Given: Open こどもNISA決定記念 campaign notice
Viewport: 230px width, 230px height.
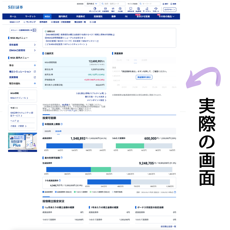Looking at the screenshot, I should pos(66,44).
